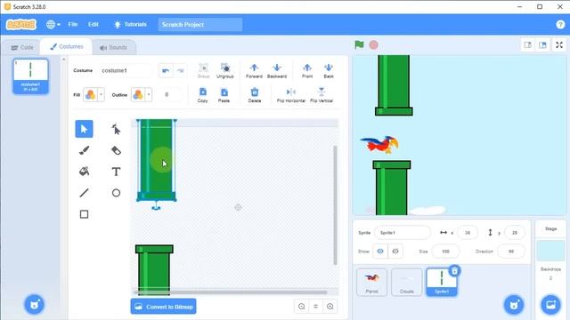Delete Sprite1 with trash icon
Image resolution: width=570 pixels, height=320 pixels.
[x=454, y=270]
